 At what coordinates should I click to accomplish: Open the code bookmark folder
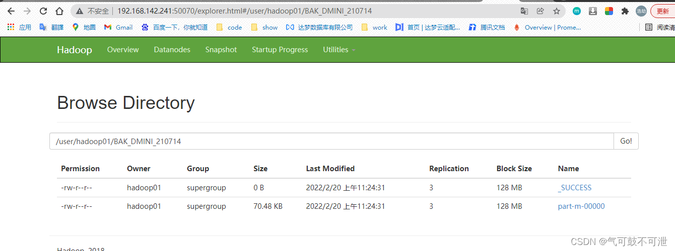(229, 28)
